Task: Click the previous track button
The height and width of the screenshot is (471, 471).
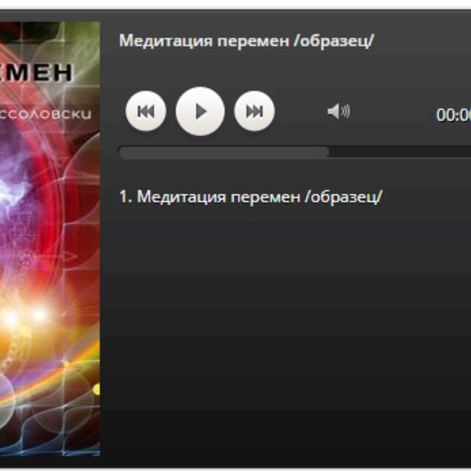Action: tap(146, 111)
